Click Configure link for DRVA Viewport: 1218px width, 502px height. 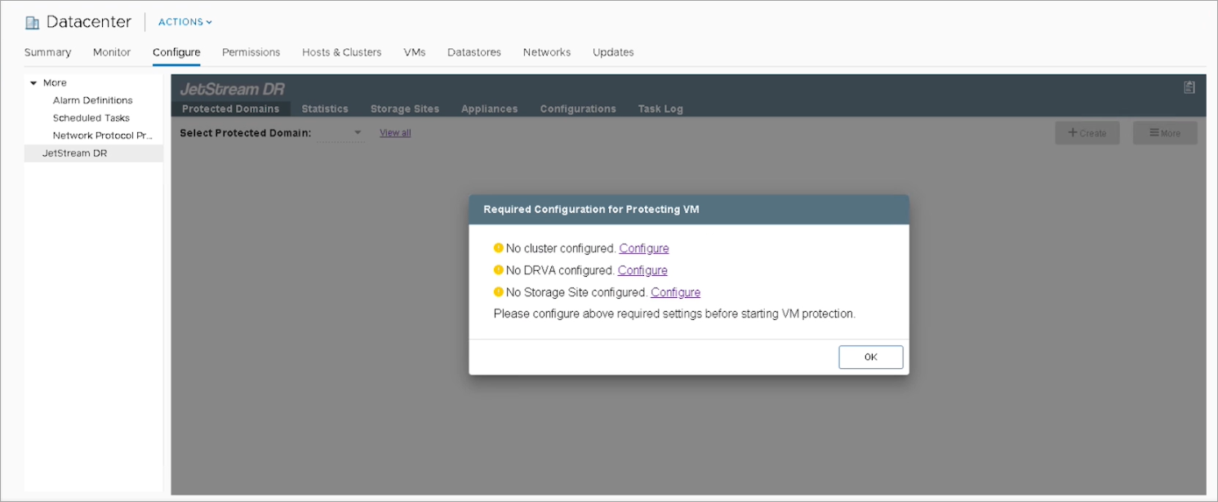[x=642, y=270]
